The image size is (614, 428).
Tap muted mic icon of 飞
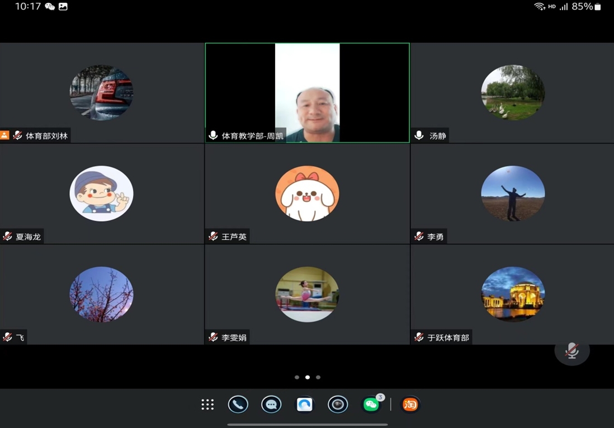[7, 337]
